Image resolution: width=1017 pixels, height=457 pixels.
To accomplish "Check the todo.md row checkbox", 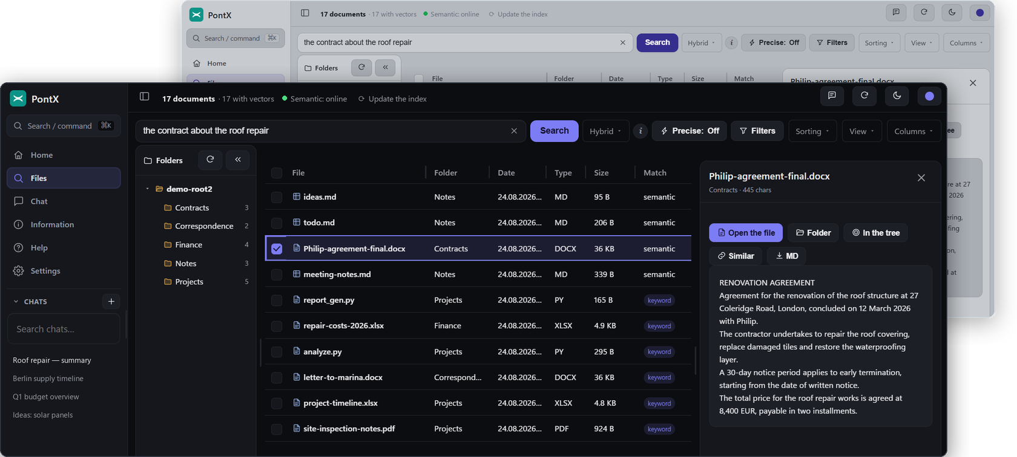I will (277, 223).
